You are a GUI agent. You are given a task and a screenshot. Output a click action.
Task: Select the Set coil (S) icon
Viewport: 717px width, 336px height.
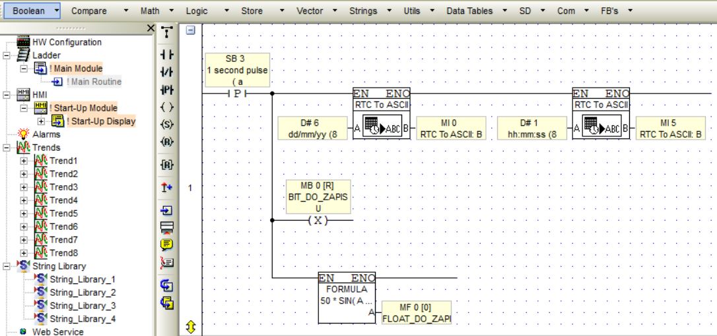click(167, 125)
